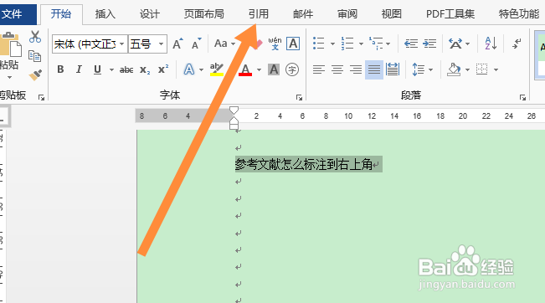This screenshot has height=303, width=545.
Task: Align text left
Action: (318, 69)
